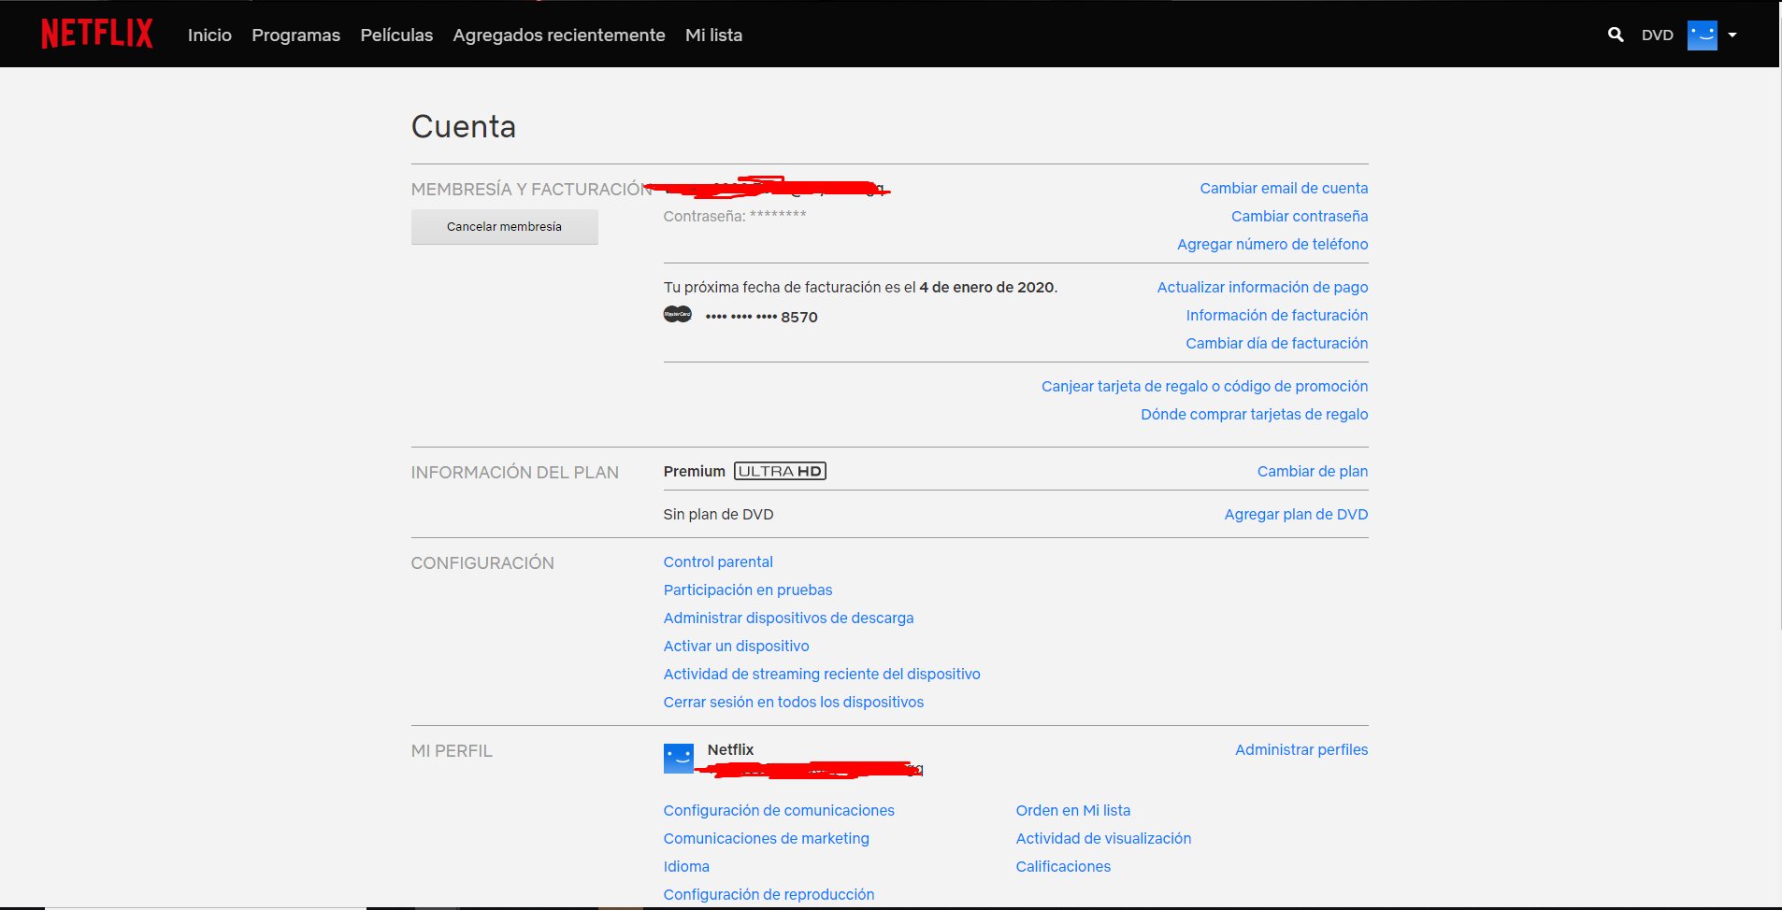Open Actualizar información de pago
Screen dimensions: 1782x910
point(1262,287)
